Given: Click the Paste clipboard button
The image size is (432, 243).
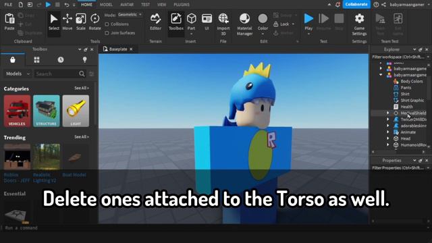Looking at the screenshot, I should pyautogui.click(x=9, y=22).
